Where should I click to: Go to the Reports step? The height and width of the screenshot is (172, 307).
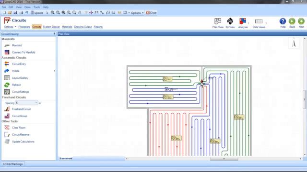pos(98,27)
